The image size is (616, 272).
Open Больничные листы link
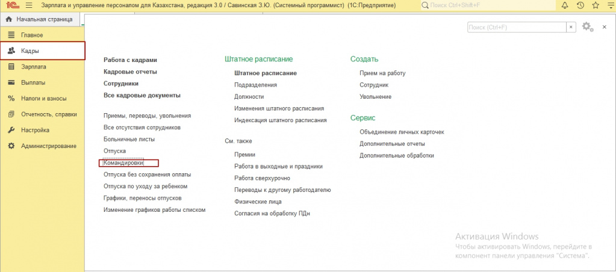click(x=129, y=140)
